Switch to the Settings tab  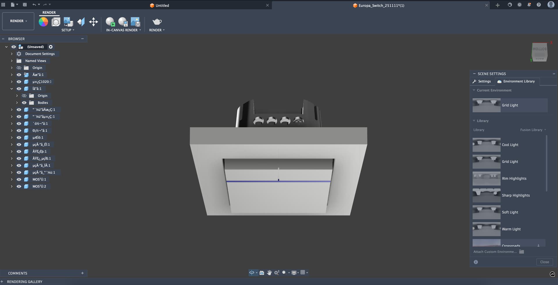pos(482,81)
